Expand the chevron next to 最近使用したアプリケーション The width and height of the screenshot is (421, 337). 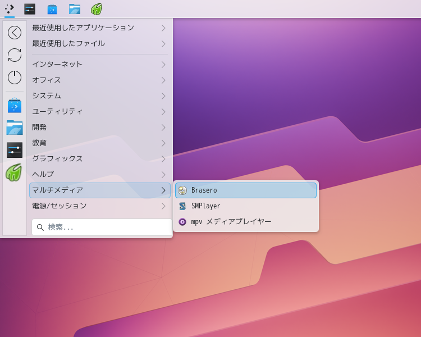[x=163, y=28]
